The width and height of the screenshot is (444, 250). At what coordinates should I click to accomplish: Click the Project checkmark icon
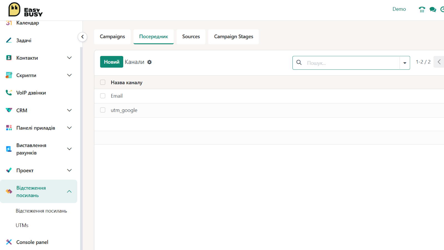(9, 170)
